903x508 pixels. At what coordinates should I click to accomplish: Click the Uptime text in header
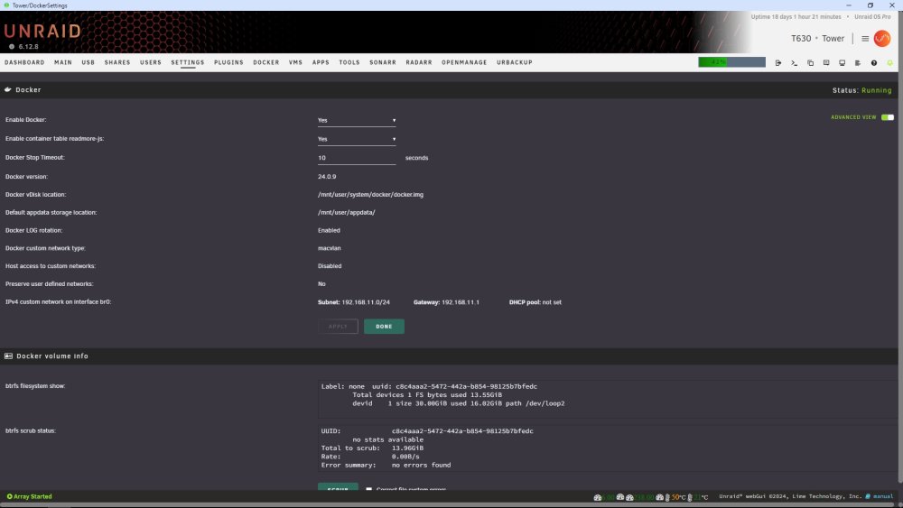(796, 16)
